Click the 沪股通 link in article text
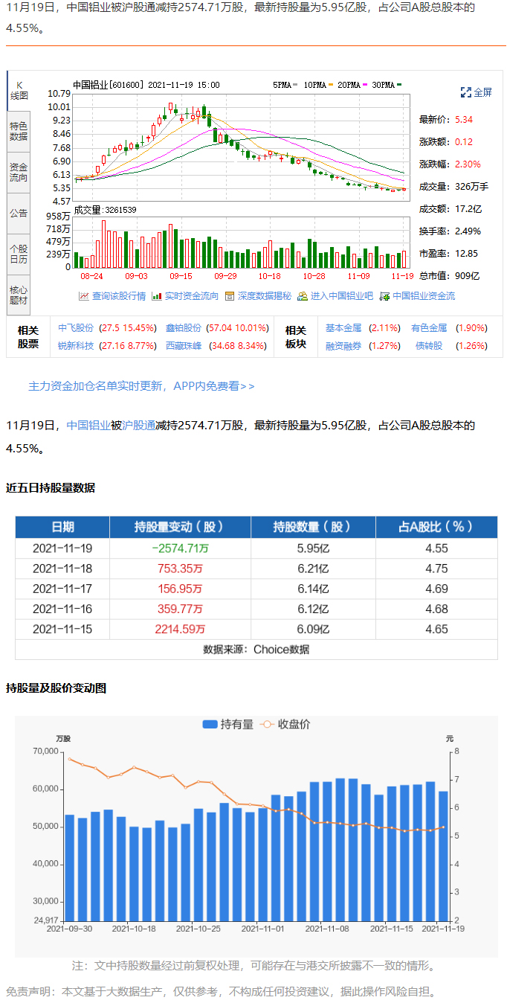 coord(139,426)
